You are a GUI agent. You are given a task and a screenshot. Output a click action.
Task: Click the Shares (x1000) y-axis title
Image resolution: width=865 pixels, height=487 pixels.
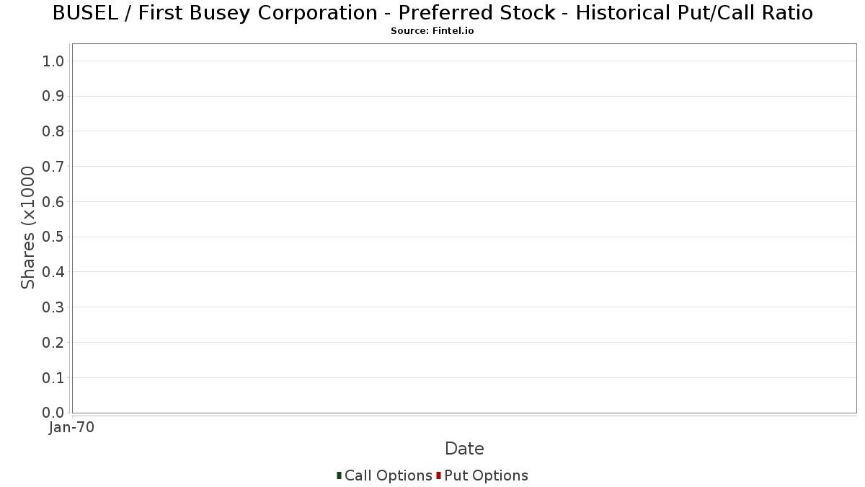(x=28, y=227)
